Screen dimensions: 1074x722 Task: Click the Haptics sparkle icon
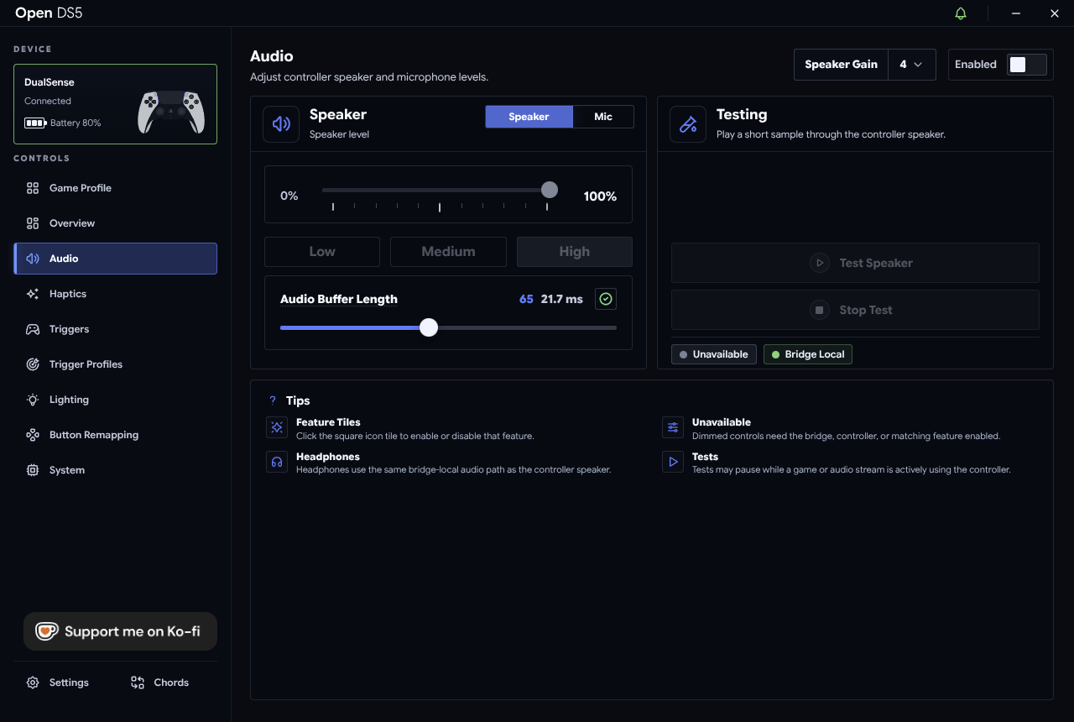click(33, 294)
